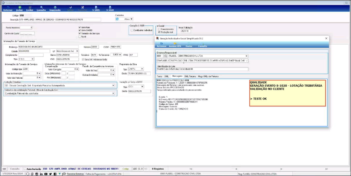This screenshot has height=176, width=351.
Task: Click the Facebook icon in status bar
Action: 55,174
